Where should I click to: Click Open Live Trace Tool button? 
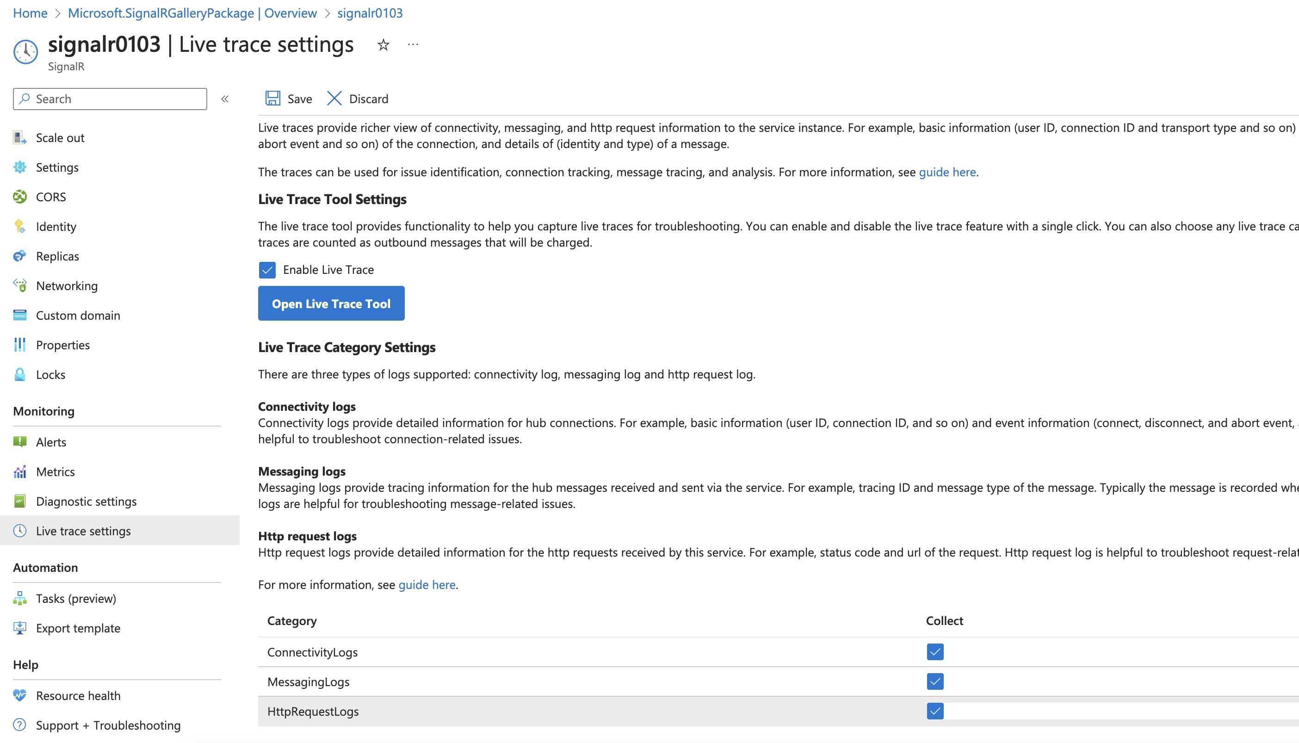pyautogui.click(x=331, y=303)
